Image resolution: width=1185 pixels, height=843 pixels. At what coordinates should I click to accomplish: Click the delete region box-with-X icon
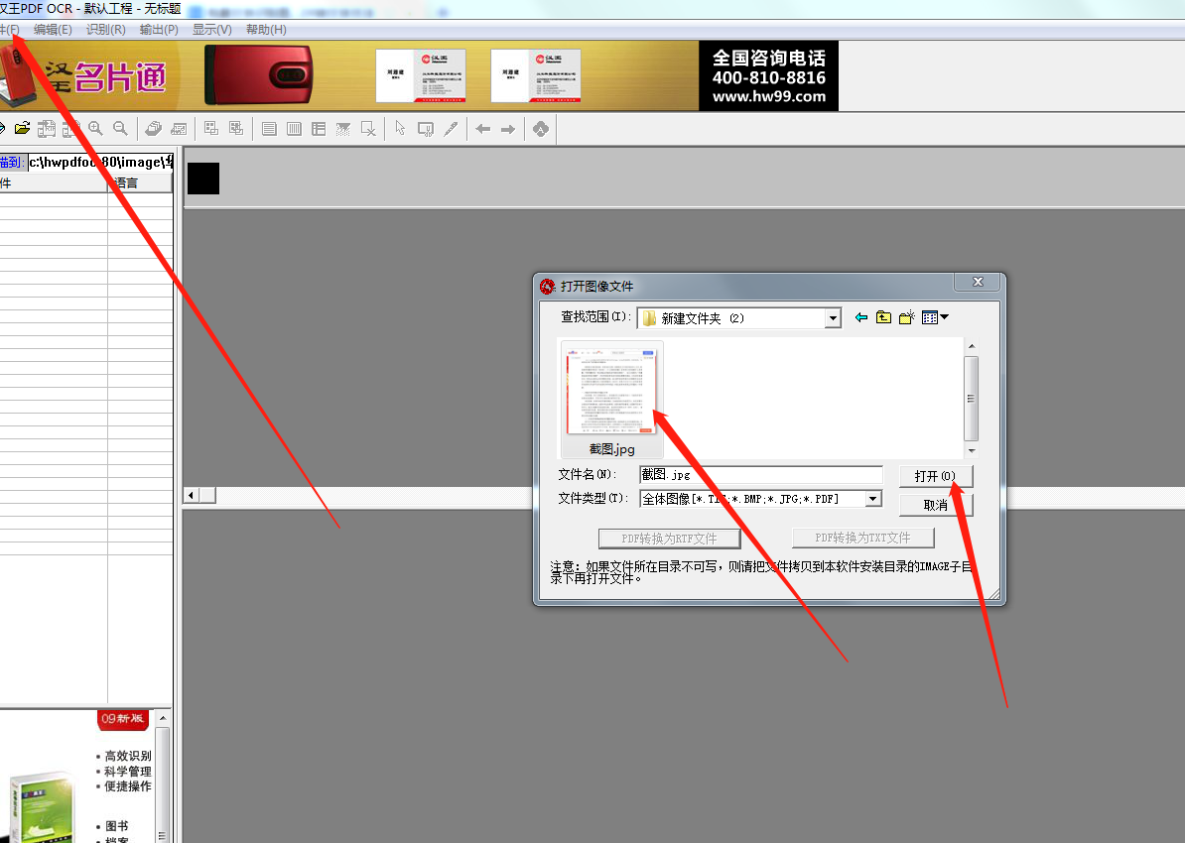pos(368,129)
